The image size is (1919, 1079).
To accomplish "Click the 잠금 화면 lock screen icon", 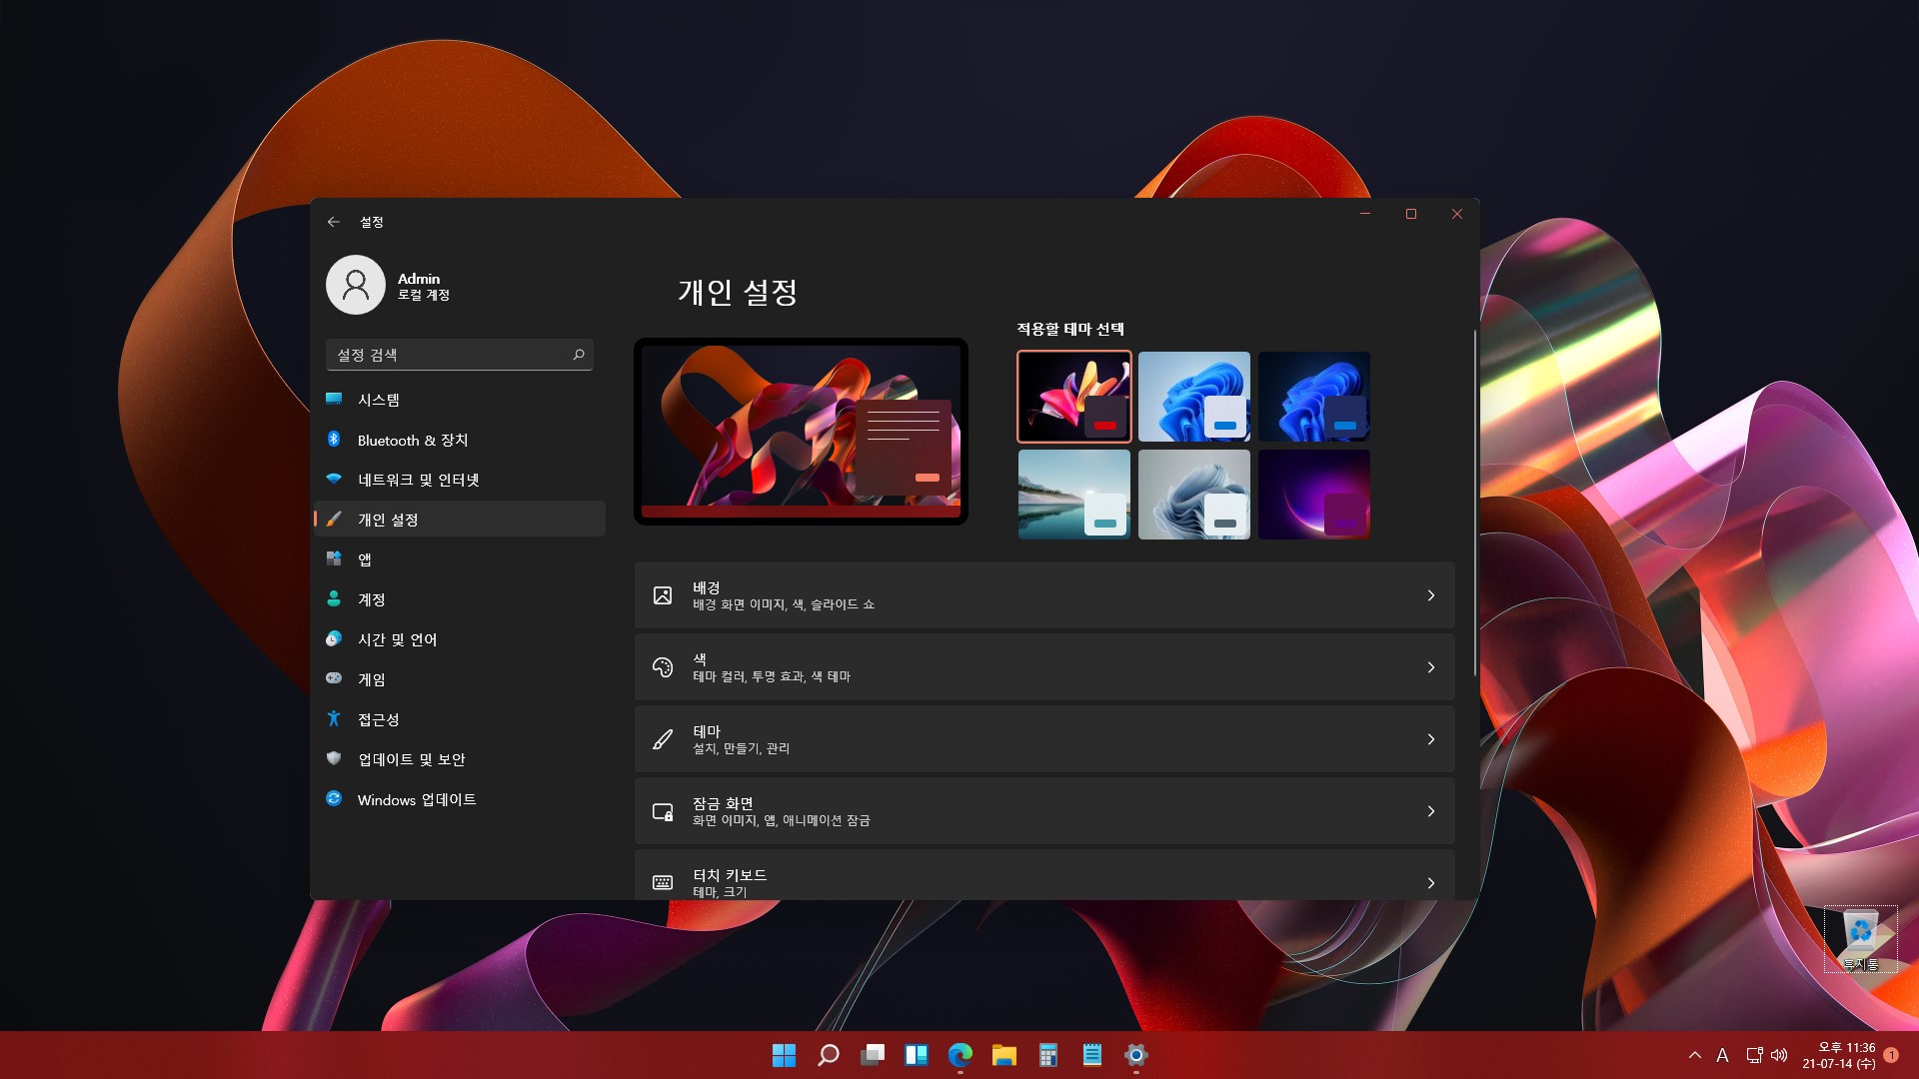I will (663, 811).
